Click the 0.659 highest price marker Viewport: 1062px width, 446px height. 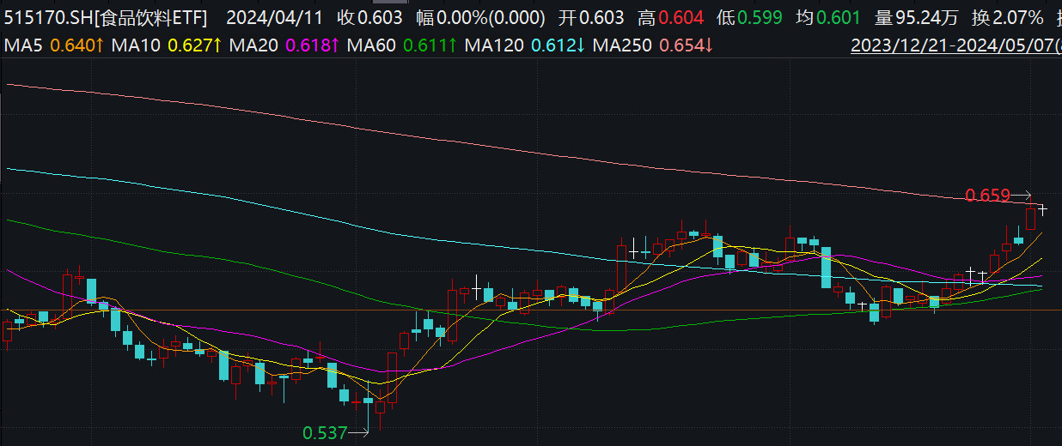click(987, 196)
